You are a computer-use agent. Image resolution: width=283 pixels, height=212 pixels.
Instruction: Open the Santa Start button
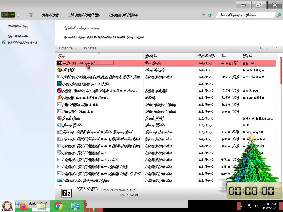tap(7, 206)
